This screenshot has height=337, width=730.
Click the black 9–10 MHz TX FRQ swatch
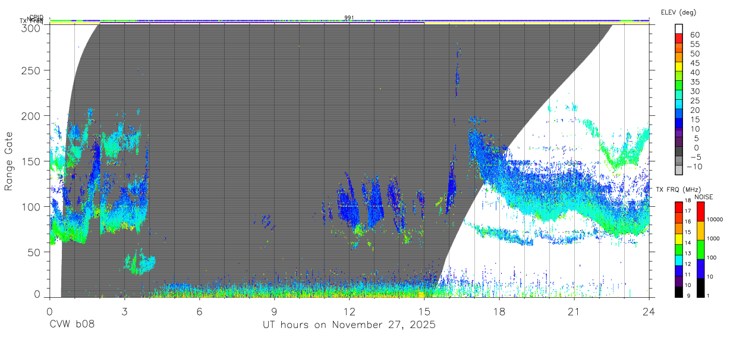(x=679, y=292)
